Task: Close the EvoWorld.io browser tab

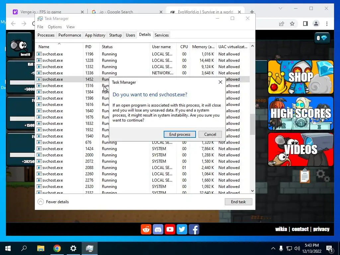Action: 239,12
